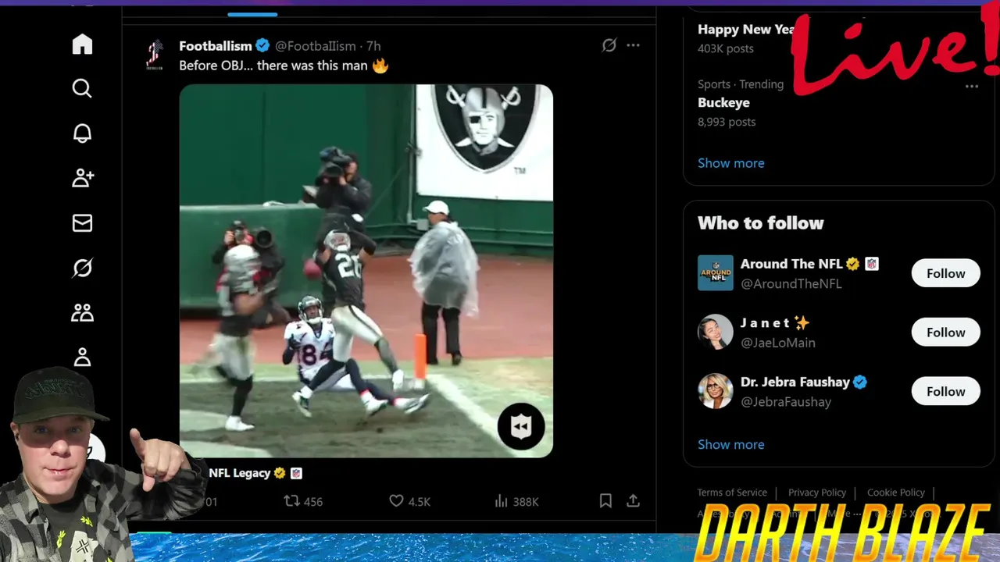
Task: Play the Raiders football video
Action: [x=366, y=270]
